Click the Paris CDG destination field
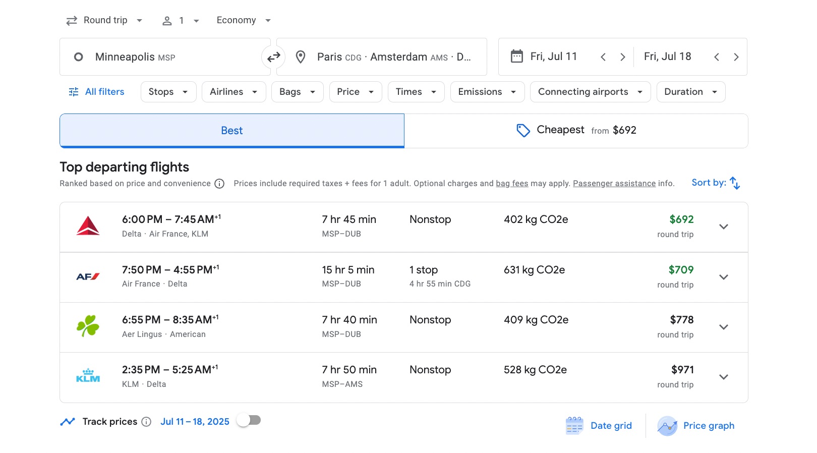 pyautogui.click(x=382, y=57)
